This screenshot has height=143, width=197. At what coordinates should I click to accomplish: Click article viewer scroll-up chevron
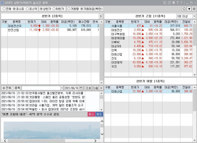pyautogui.click(x=102, y=121)
